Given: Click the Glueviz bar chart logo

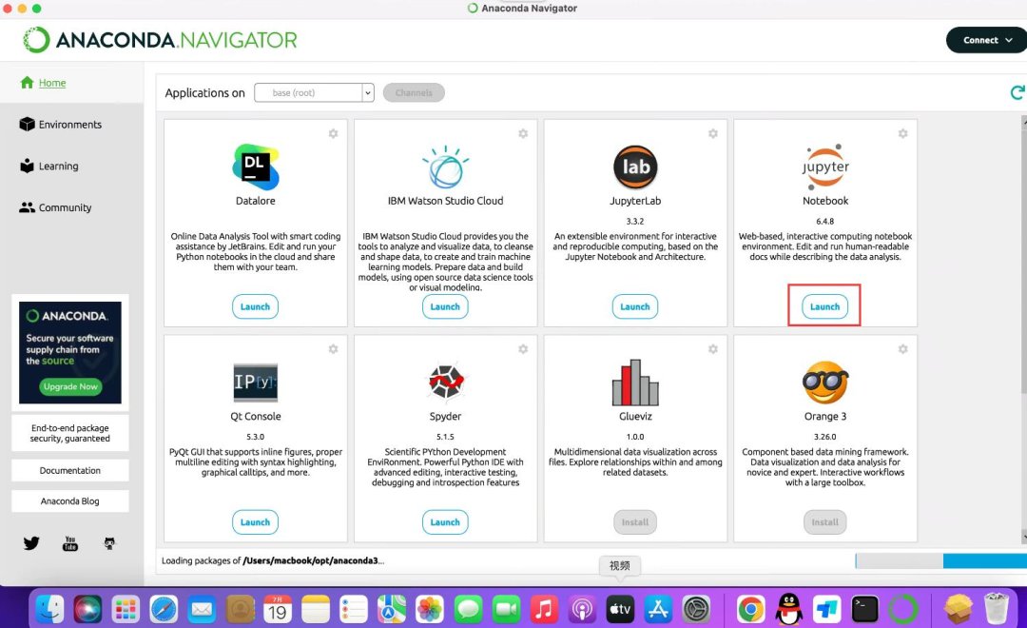Looking at the screenshot, I should click(x=635, y=383).
